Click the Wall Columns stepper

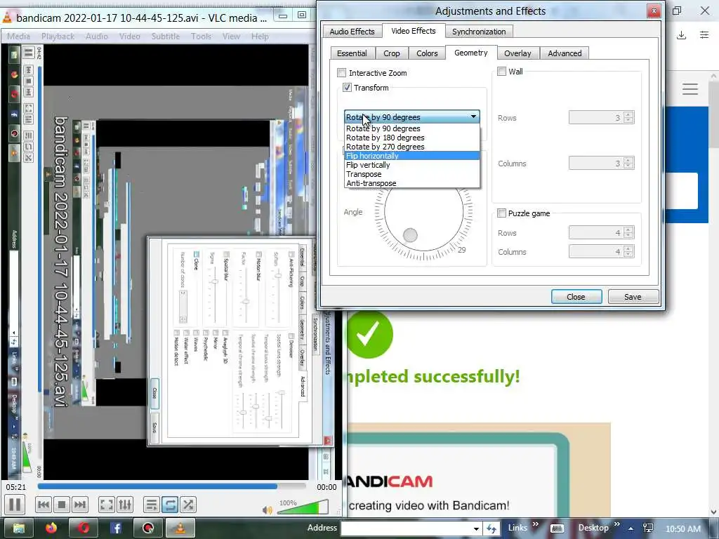[628, 163]
